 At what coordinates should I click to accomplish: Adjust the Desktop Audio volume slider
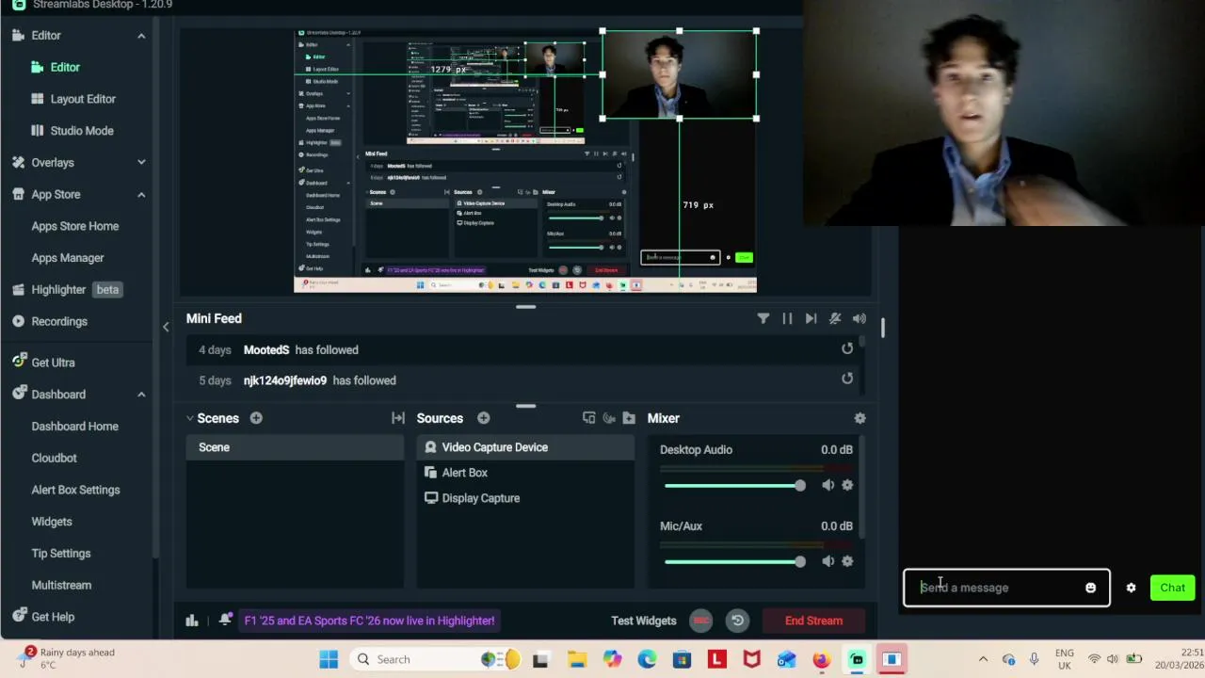point(735,486)
